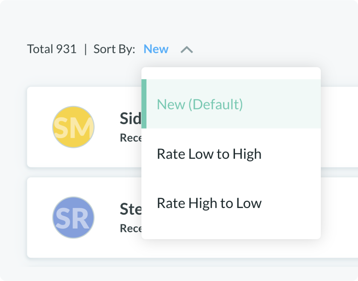Open the Sort By selector labeled New
The image size is (358, 281).
[x=156, y=49]
